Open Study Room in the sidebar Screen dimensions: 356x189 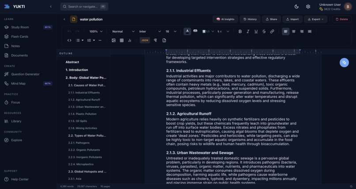click(x=28, y=27)
